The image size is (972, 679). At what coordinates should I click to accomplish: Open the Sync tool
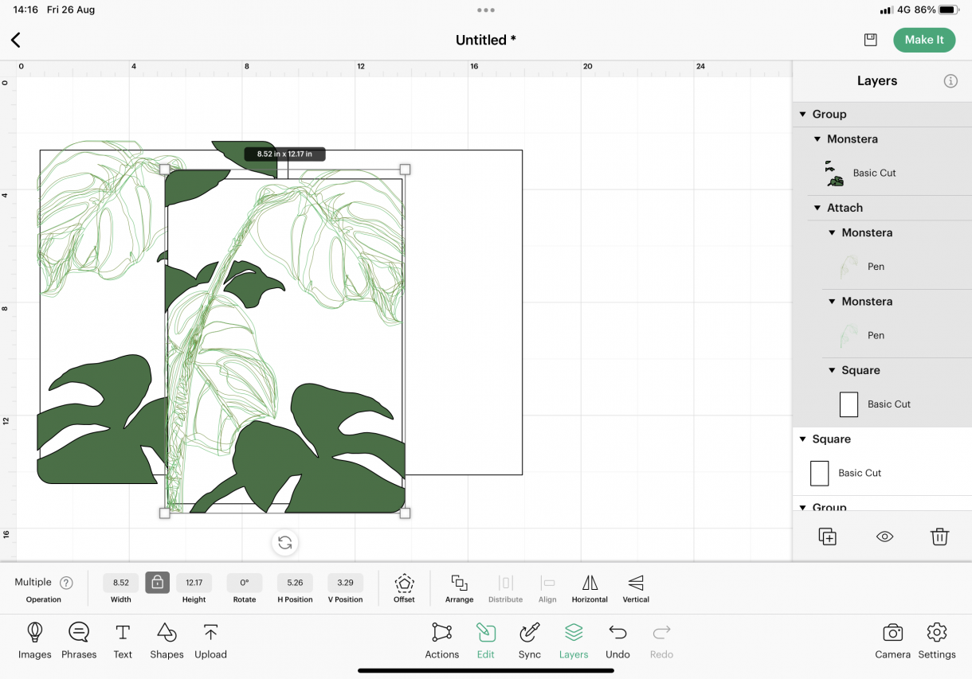point(530,641)
